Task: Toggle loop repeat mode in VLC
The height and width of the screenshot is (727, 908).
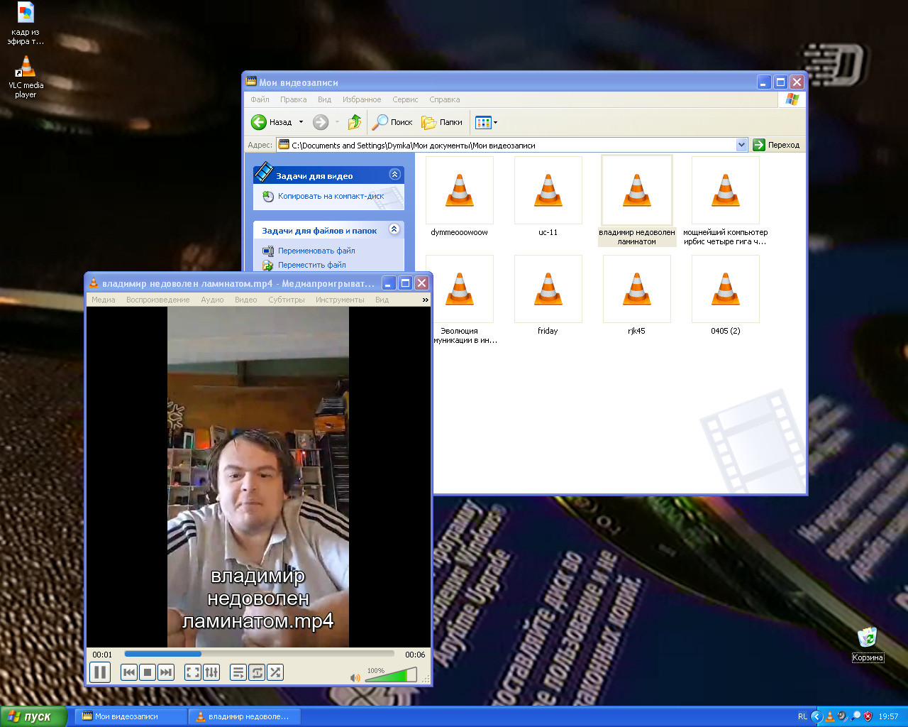Action: click(257, 672)
